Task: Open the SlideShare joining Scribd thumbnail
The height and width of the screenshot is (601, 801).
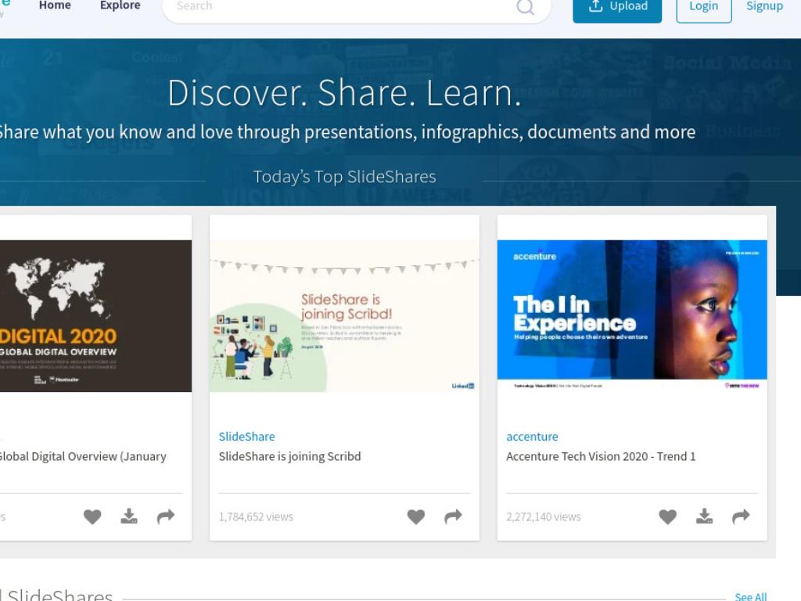Action: 344,316
